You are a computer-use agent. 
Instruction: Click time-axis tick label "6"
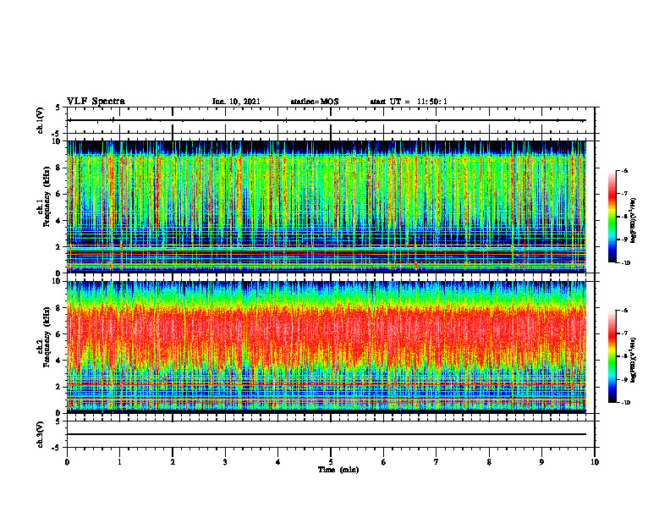click(384, 462)
